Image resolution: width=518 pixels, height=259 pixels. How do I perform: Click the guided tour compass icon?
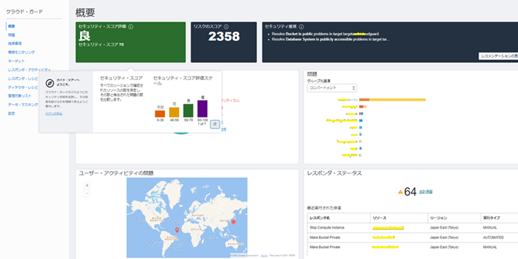tap(50, 83)
